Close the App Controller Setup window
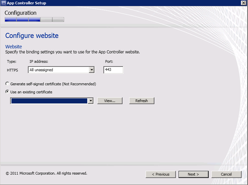The height and width of the screenshot is (185, 248). pyautogui.click(x=243, y=3)
